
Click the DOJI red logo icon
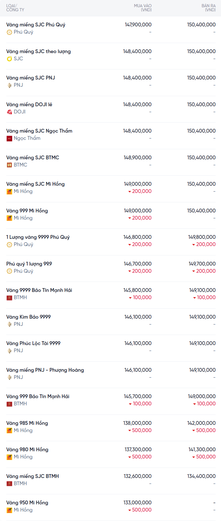pos(9,112)
